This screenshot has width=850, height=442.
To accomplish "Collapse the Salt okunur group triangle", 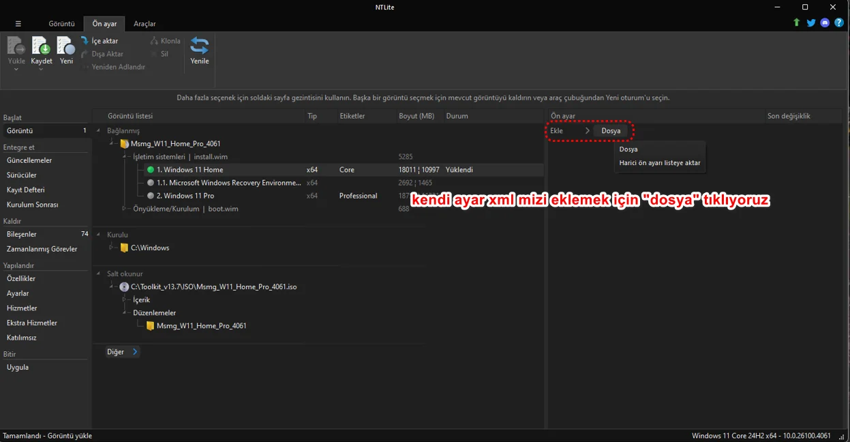I will click(98, 274).
